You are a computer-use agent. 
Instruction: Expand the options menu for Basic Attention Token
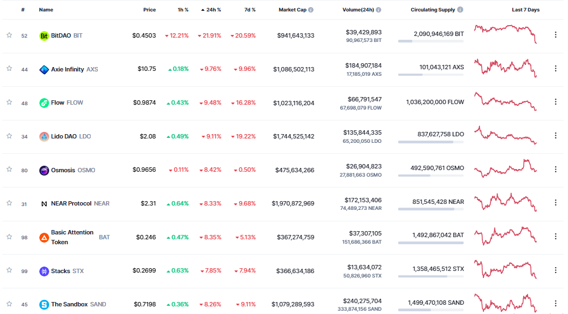pyautogui.click(x=555, y=237)
